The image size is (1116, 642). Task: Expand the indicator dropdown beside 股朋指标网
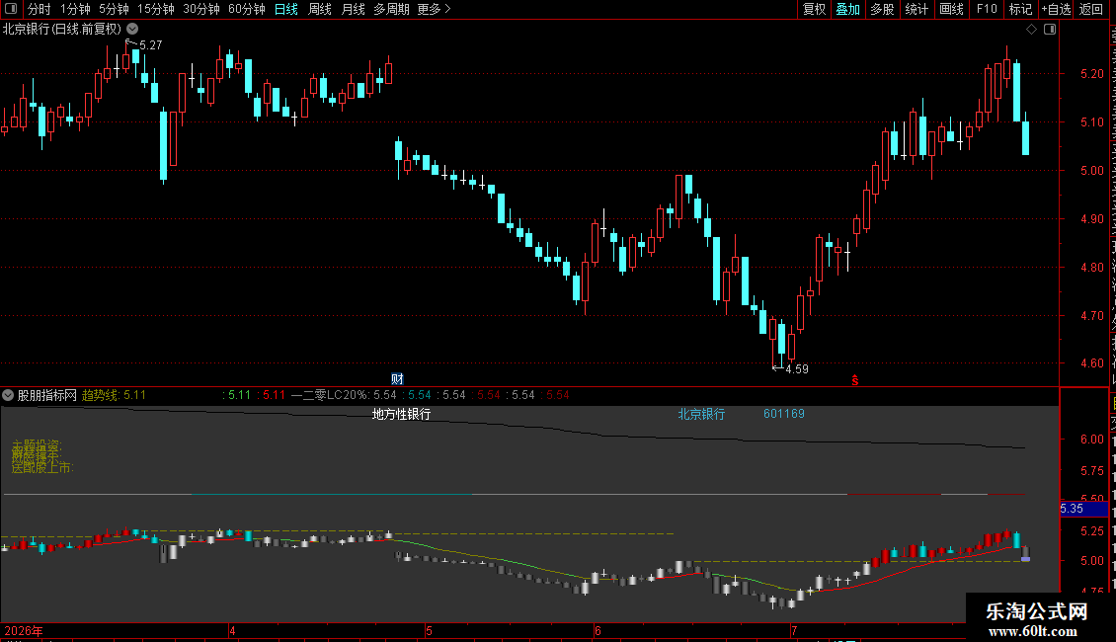pyautogui.click(x=8, y=395)
